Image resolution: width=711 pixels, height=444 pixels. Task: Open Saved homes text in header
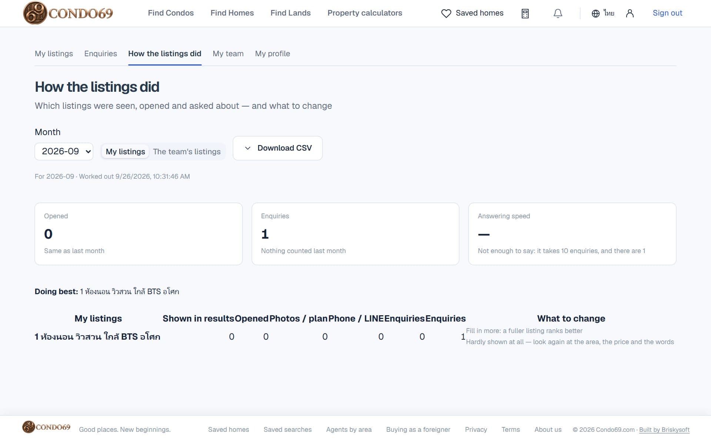(x=480, y=13)
